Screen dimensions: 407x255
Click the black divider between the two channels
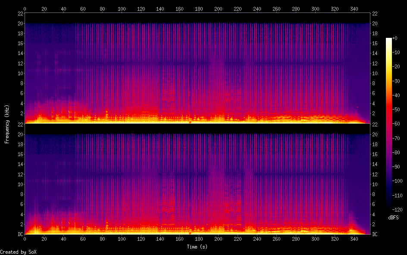tap(197, 128)
